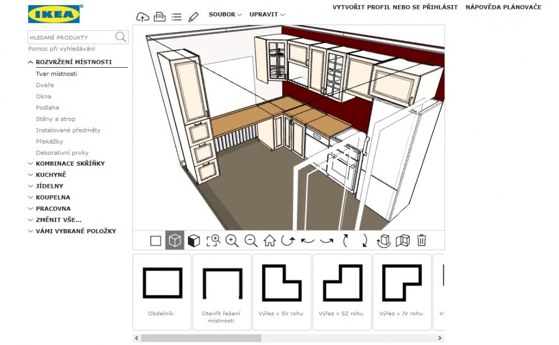Open the item list icon

point(177,17)
